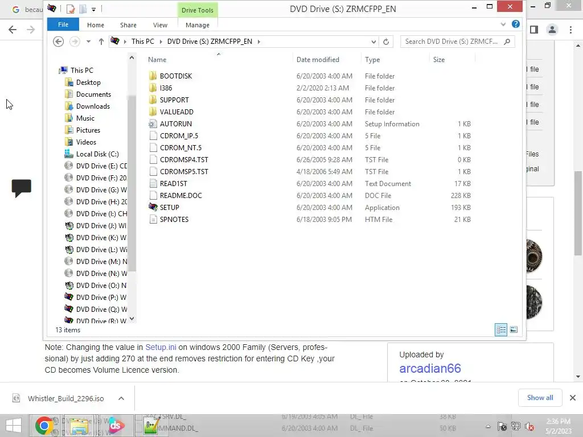The width and height of the screenshot is (583, 437).
Task: Expand the address bar history dropdown
Action: 373,42
